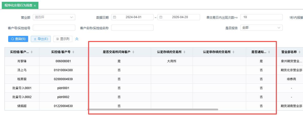This screenshot has height=115, width=303.
Task: Sort by the first 实控组/客户 name column
Action: 32,52
